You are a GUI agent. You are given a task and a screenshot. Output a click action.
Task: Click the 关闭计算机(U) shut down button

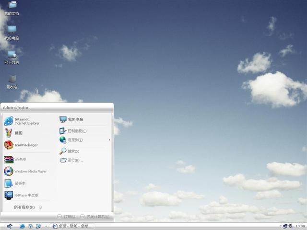coord(94,217)
